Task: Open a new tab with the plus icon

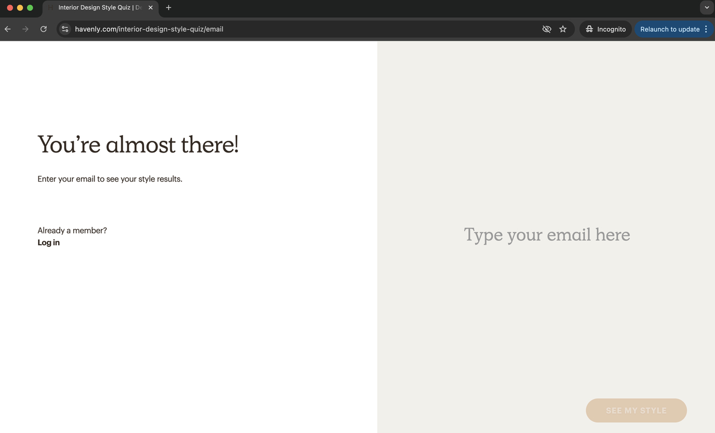Action: [169, 8]
